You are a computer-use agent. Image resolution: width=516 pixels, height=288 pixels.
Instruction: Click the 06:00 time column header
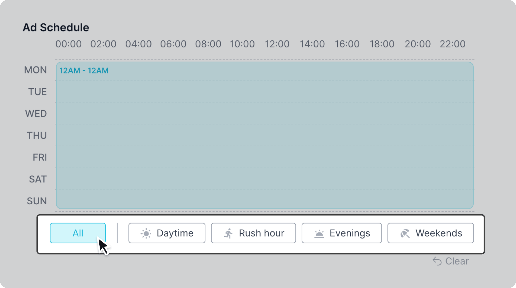tap(173, 44)
